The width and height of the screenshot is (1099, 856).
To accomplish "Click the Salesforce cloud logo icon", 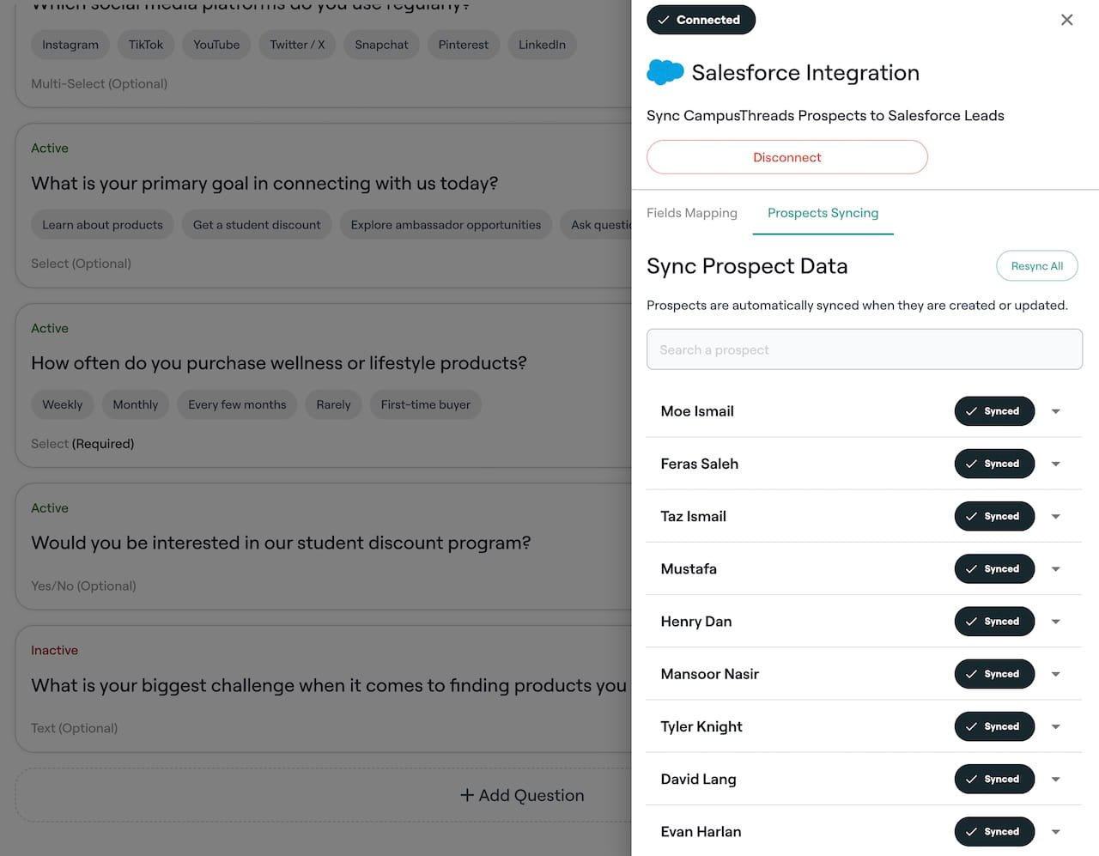I will coord(665,72).
